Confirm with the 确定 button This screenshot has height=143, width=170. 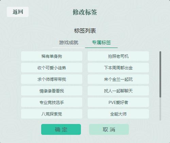(x=61, y=129)
